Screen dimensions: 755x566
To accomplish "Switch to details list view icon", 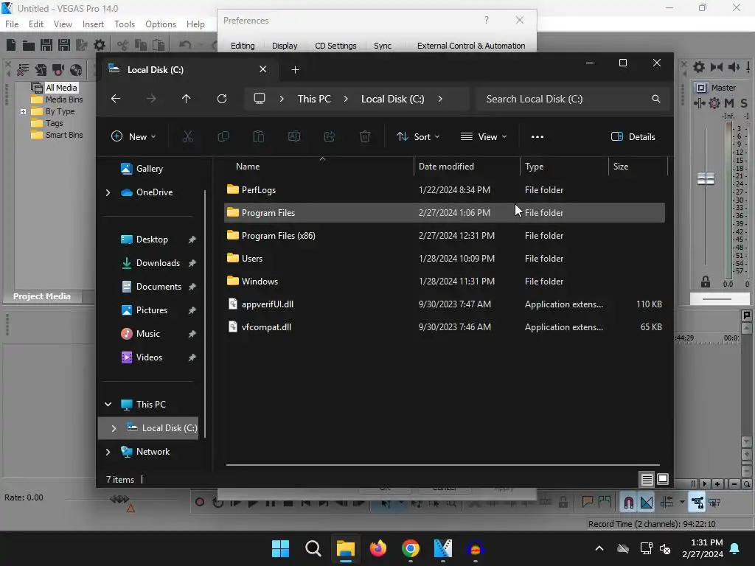I will (647, 479).
